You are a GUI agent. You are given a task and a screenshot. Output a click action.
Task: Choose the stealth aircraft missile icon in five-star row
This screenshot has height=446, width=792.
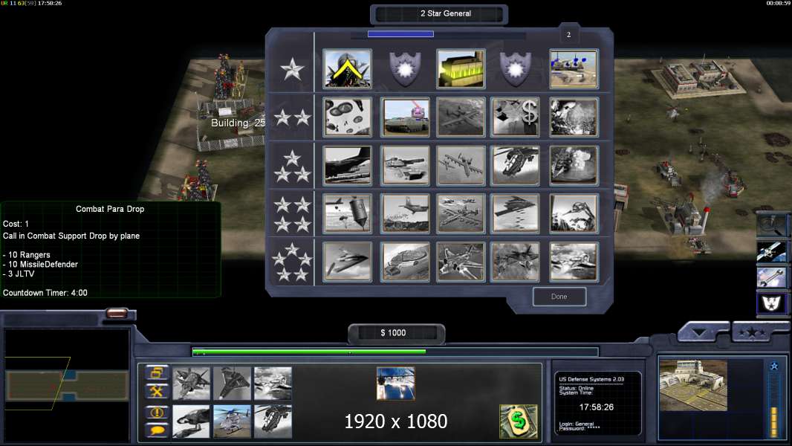(x=347, y=262)
